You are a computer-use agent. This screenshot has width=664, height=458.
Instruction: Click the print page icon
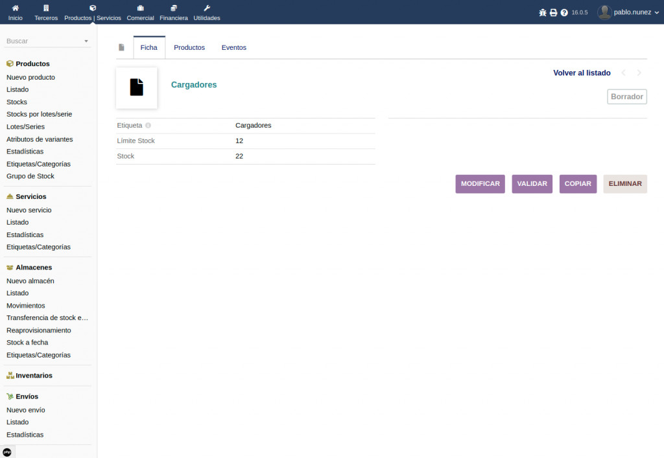click(553, 12)
